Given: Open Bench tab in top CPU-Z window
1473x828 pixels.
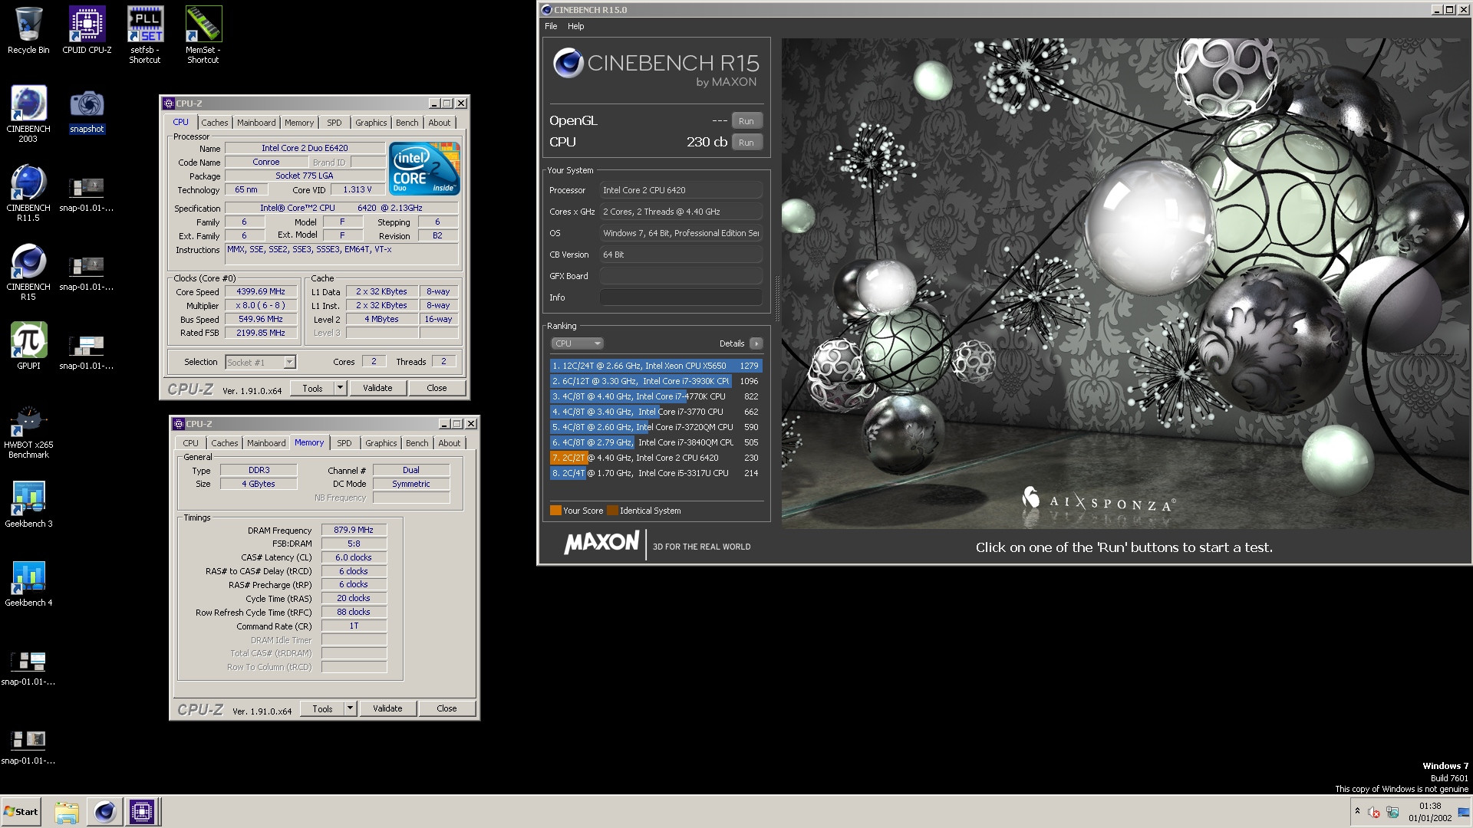Looking at the screenshot, I should click(x=407, y=123).
